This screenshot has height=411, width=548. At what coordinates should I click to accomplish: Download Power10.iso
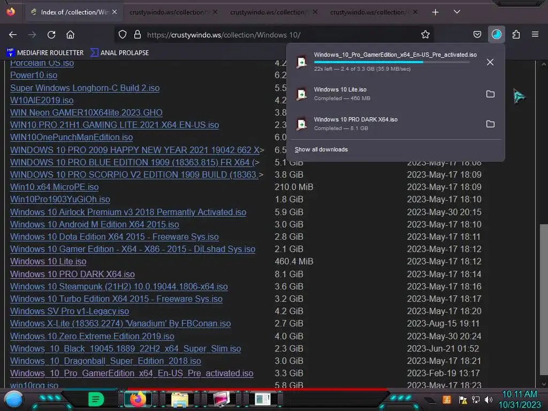click(34, 75)
